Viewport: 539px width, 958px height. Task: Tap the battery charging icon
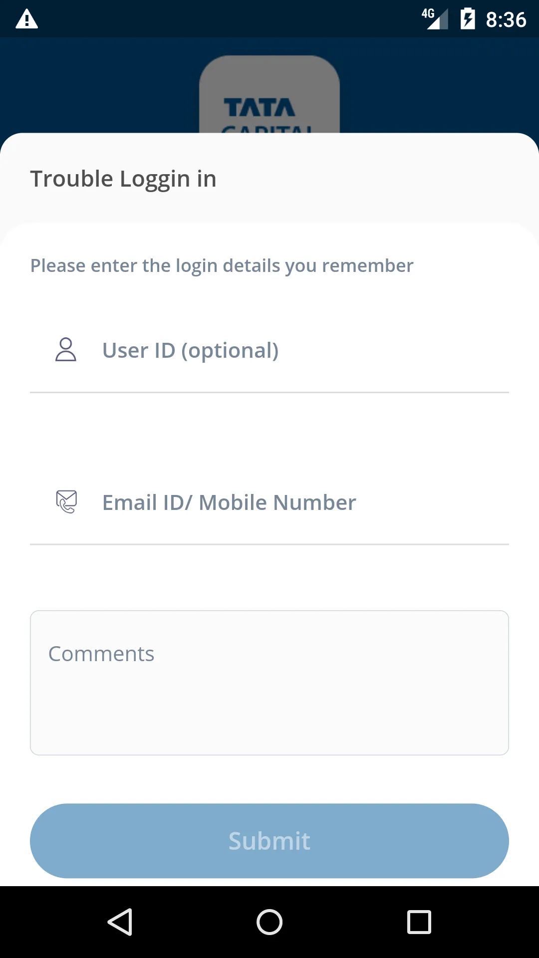468,19
